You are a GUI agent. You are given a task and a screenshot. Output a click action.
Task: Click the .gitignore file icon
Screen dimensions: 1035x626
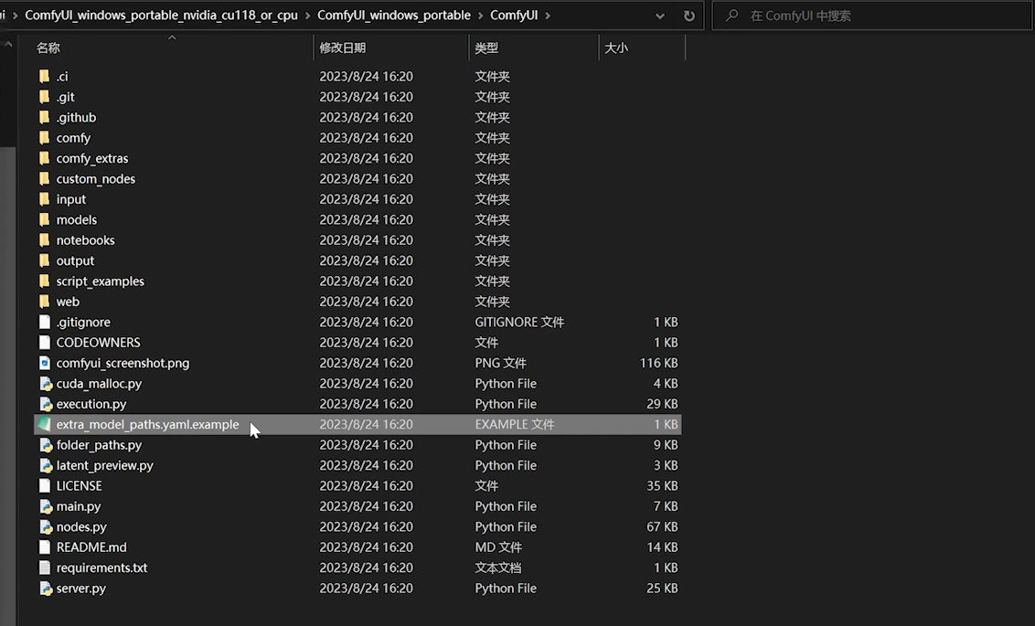click(44, 322)
